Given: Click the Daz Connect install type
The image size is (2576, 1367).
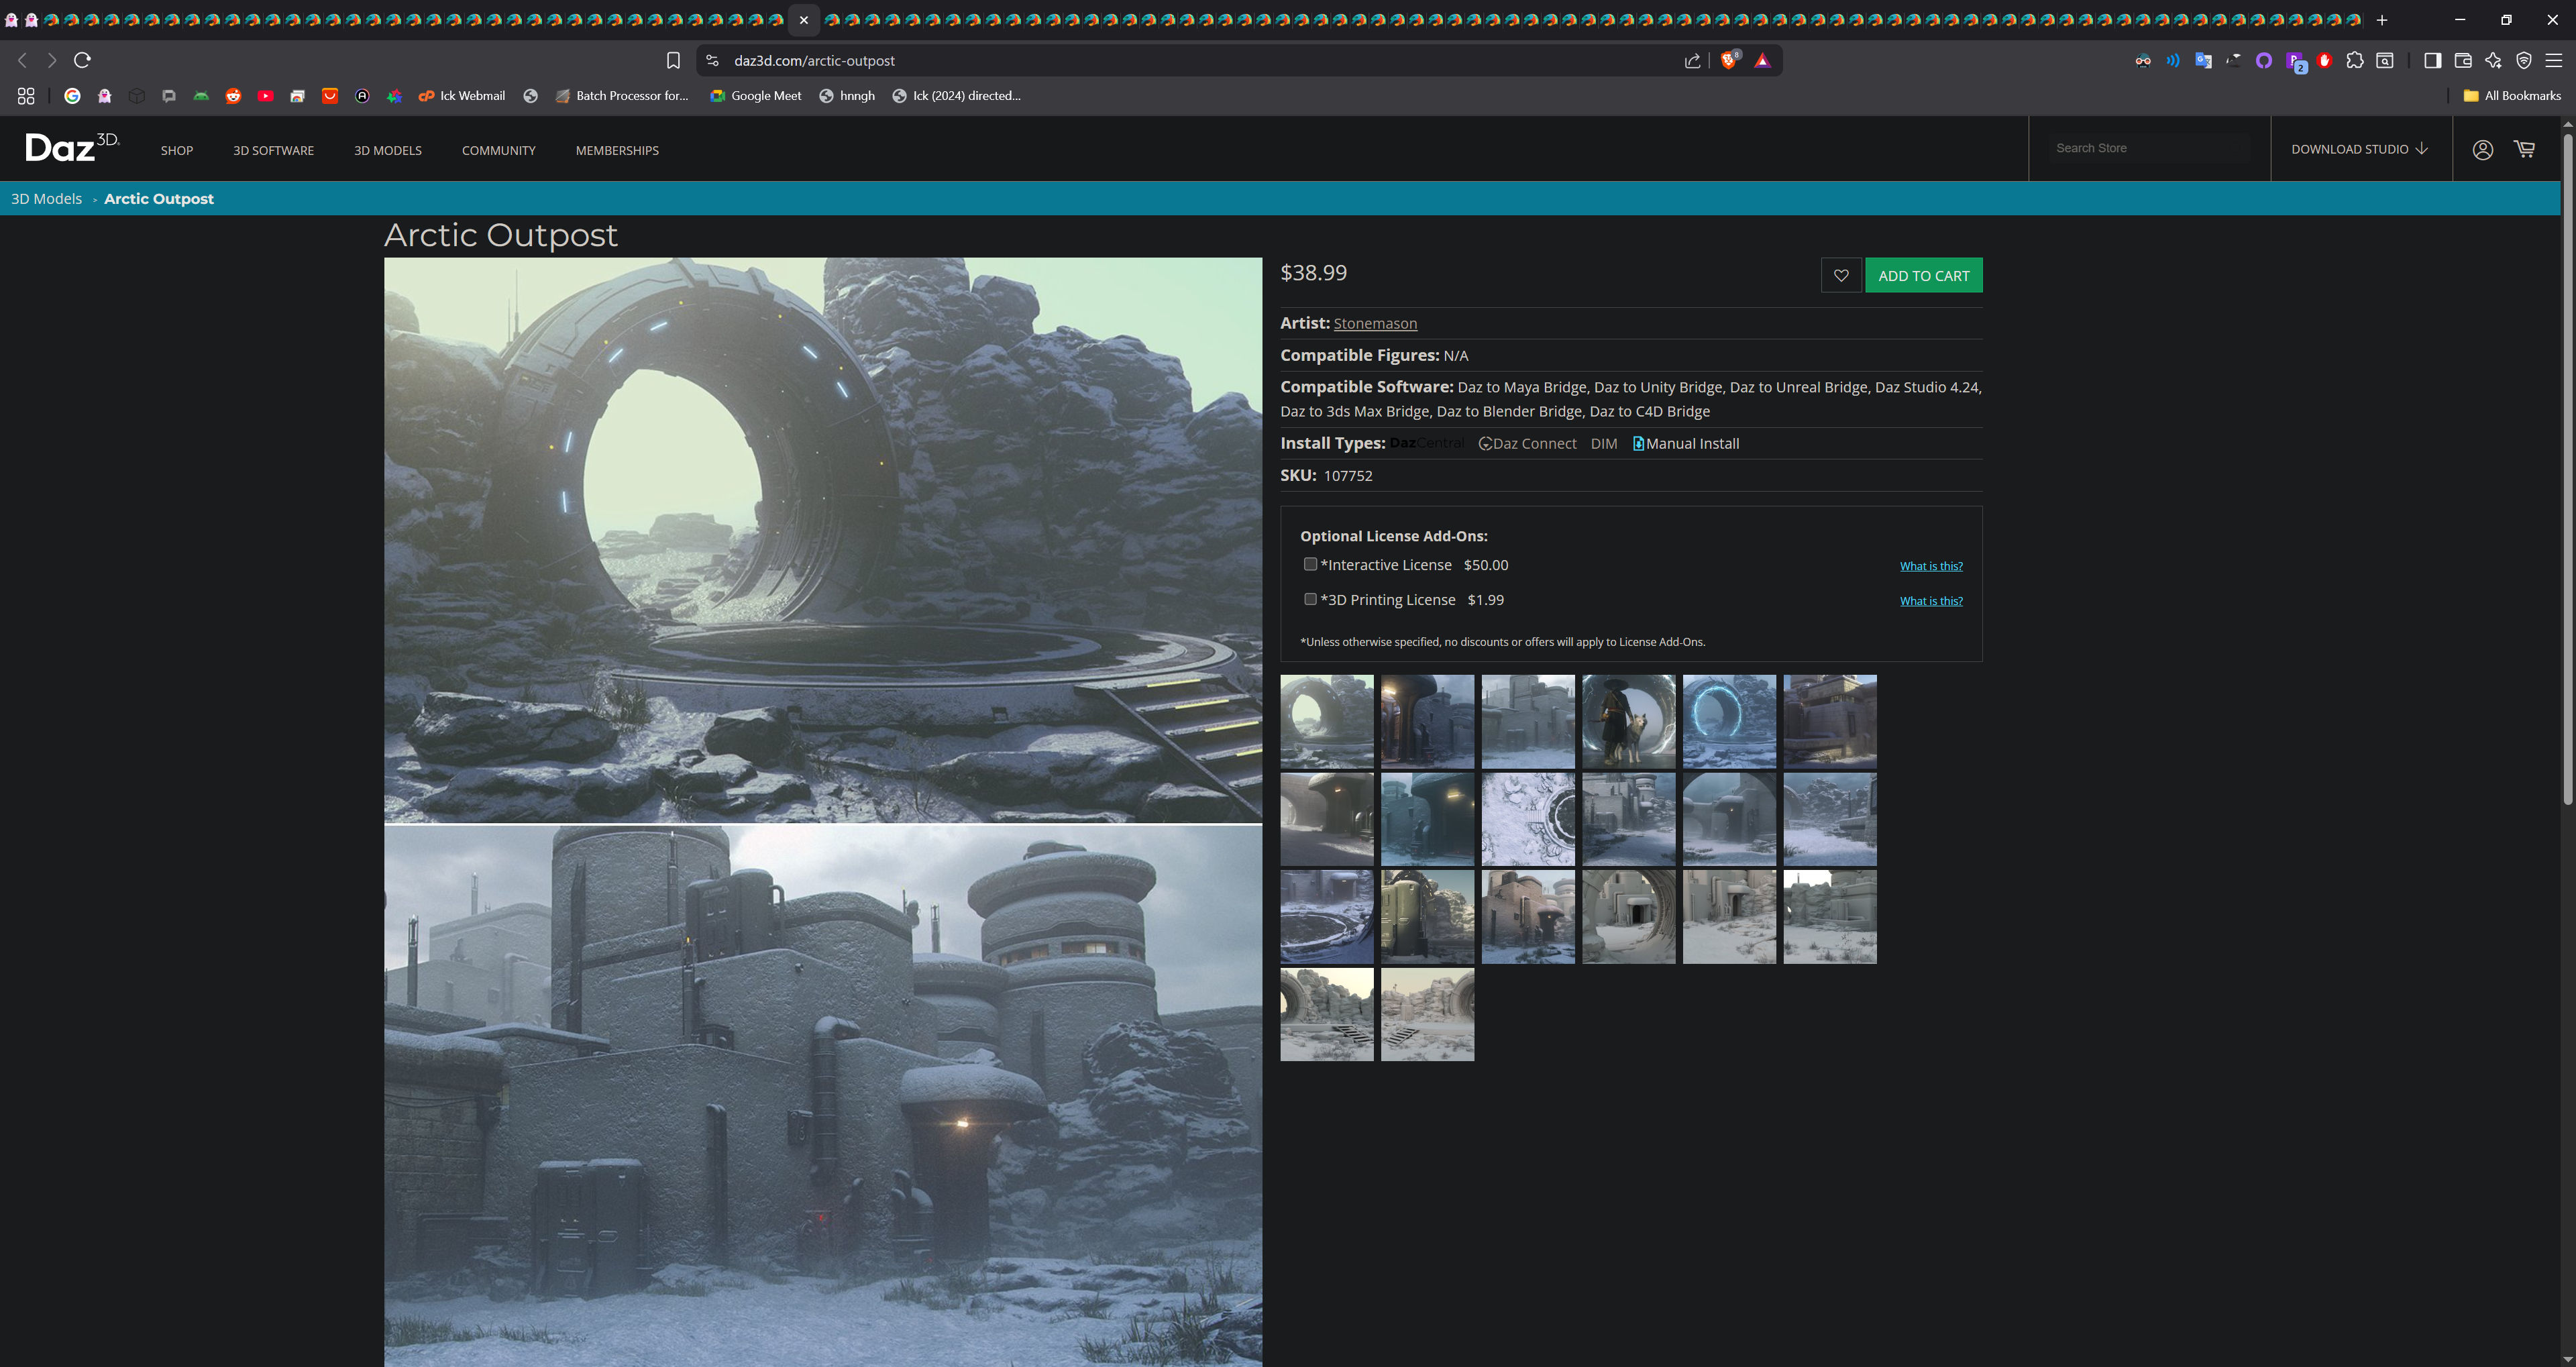Looking at the screenshot, I should pos(1527,443).
